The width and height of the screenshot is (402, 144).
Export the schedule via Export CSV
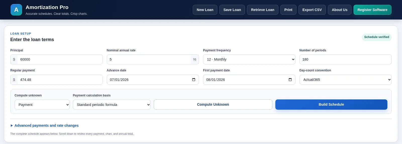(312, 10)
